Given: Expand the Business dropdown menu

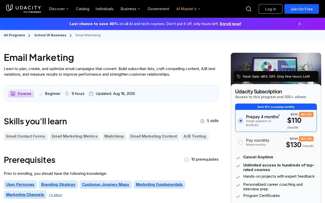Looking at the screenshot, I should click(x=130, y=9).
